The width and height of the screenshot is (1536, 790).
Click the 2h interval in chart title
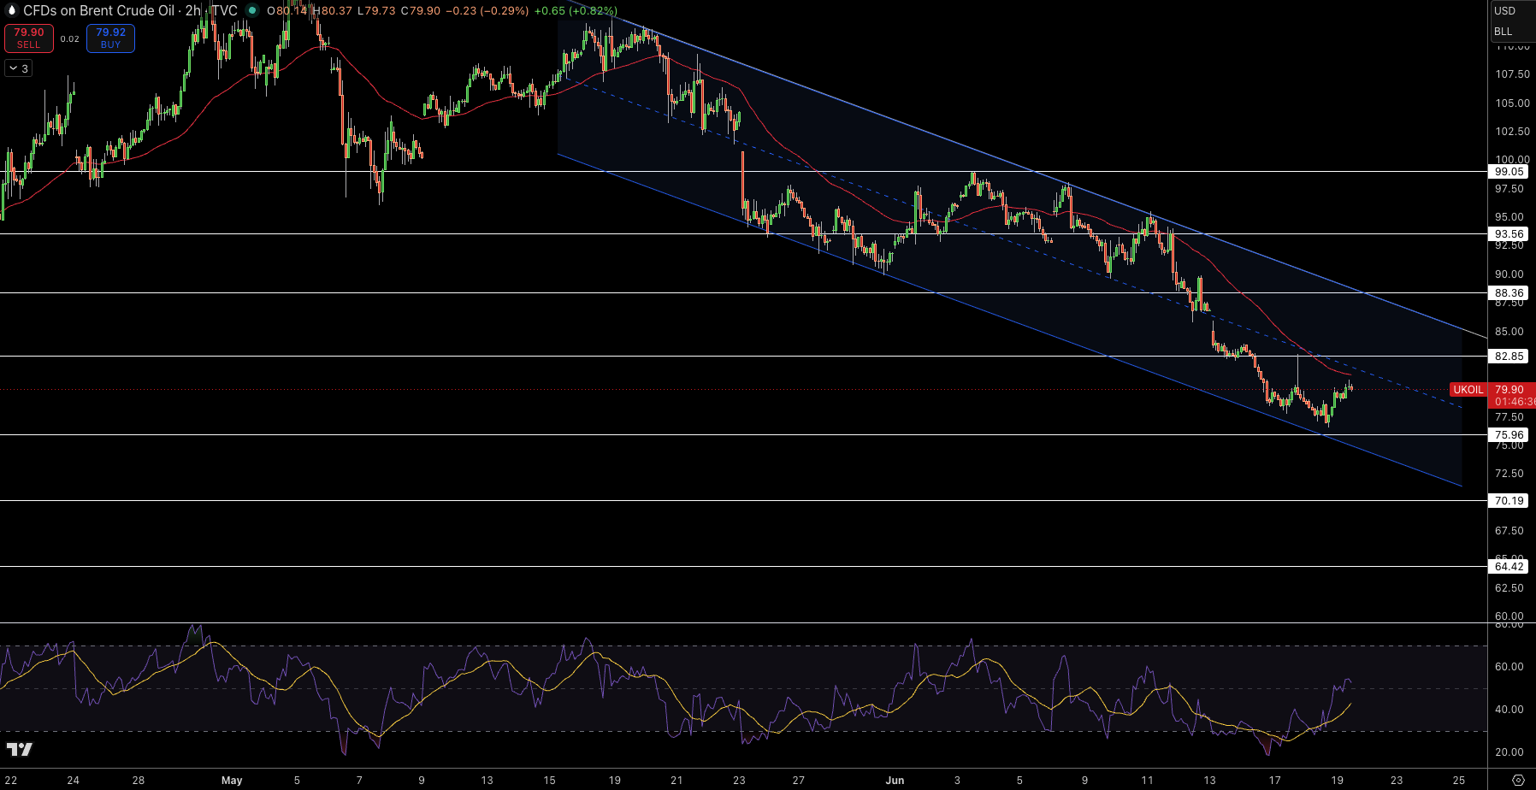click(193, 11)
